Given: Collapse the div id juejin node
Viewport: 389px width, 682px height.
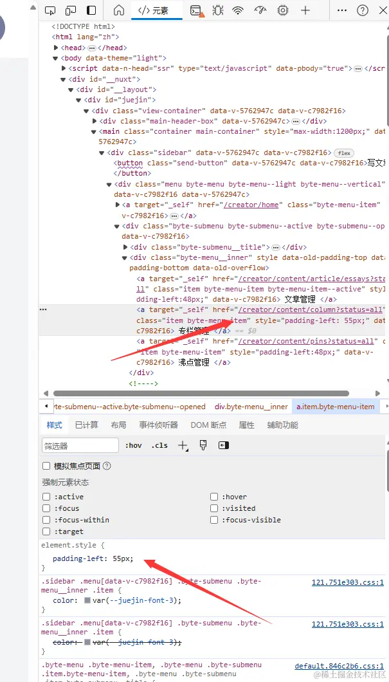Looking at the screenshot, I should (79, 100).
